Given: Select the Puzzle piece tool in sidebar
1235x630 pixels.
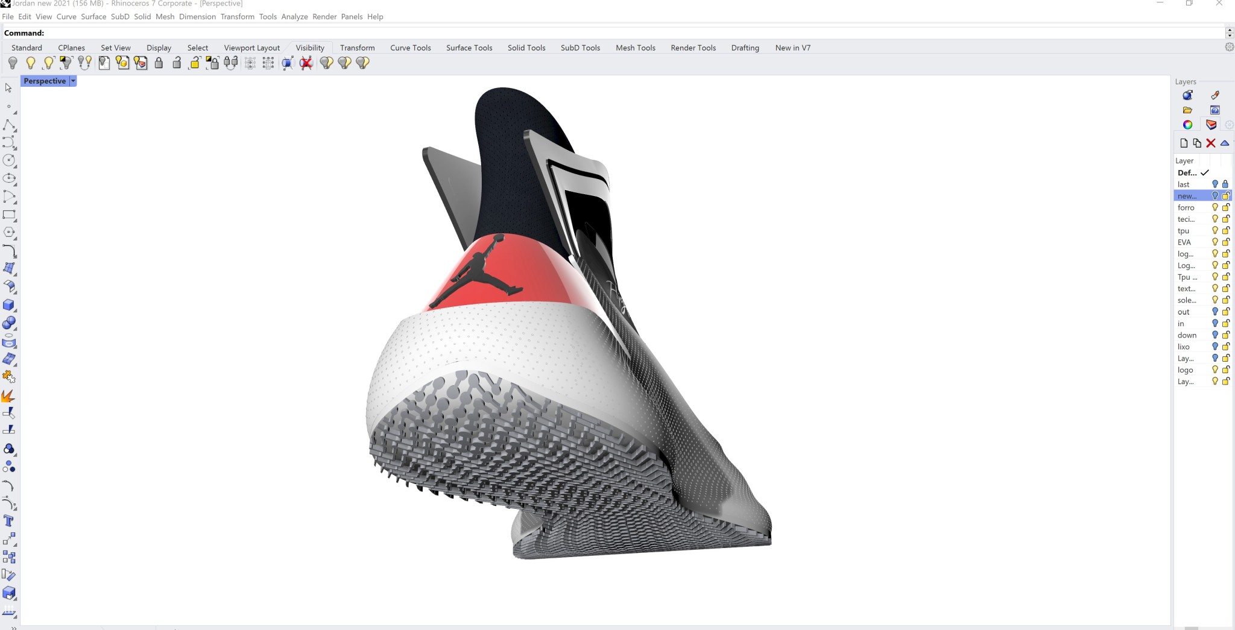Looking at the screenshot, I should (9, 377).
